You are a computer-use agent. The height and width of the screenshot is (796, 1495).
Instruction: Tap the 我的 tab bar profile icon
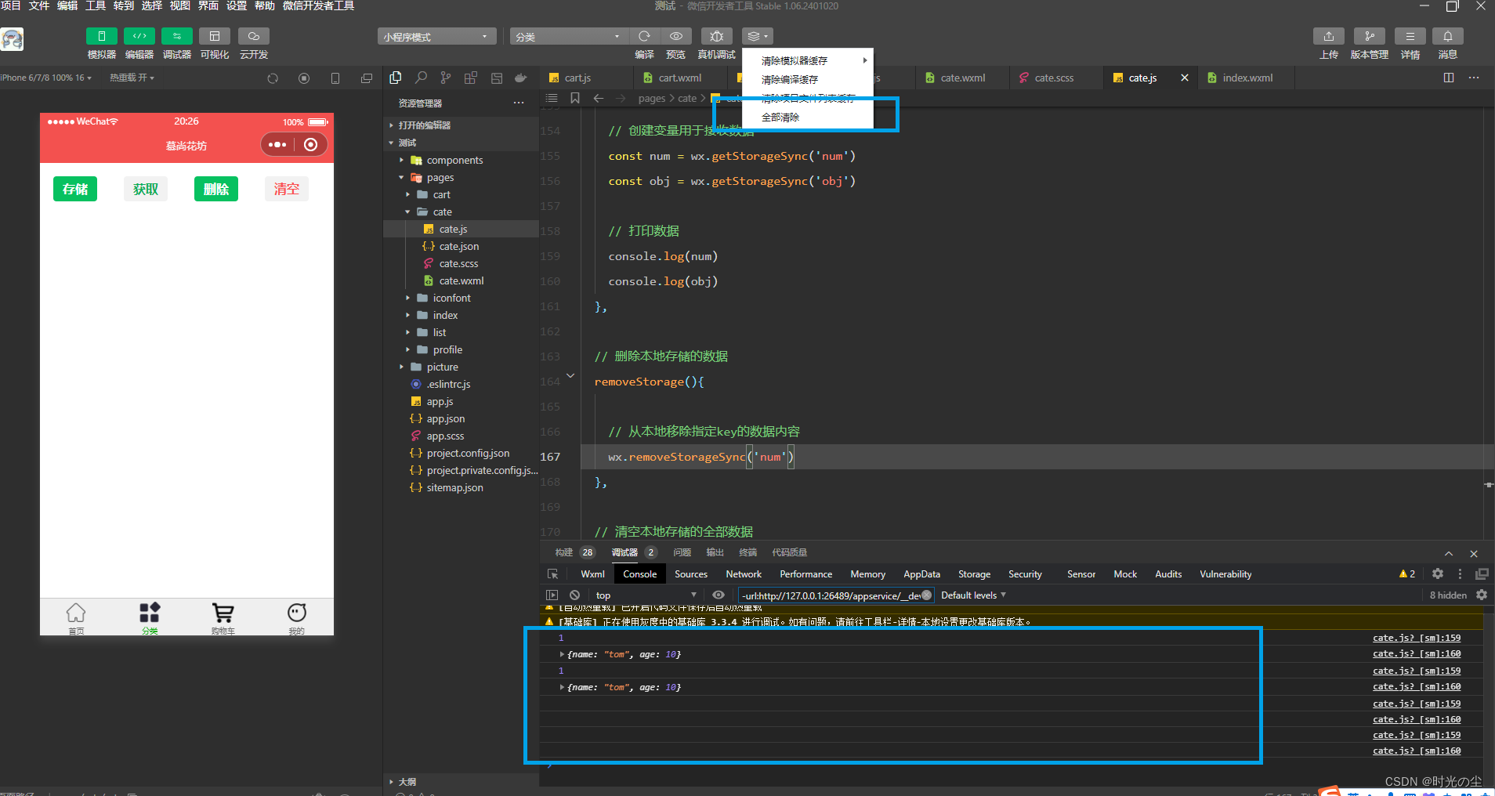(x=296, y=618)
